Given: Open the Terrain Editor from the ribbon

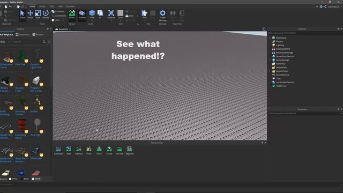Looking at the screenshot, I should 72,14.
